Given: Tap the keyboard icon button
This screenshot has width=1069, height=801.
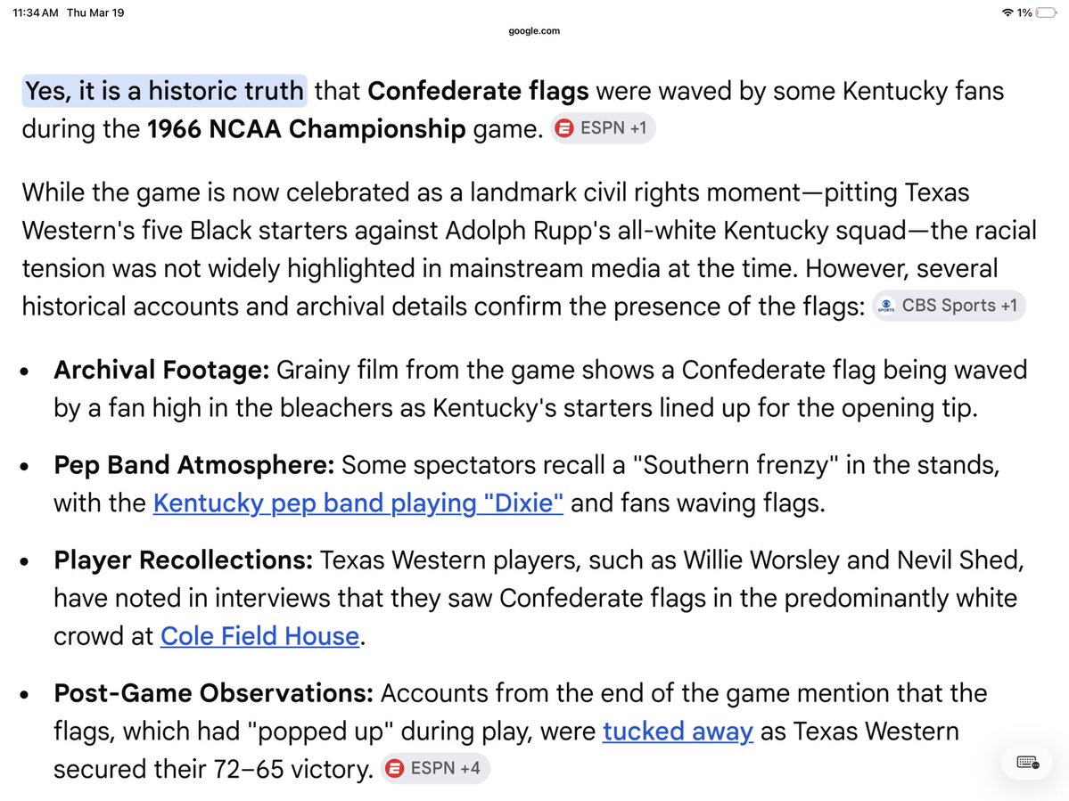Looking at the screenshot, I should click(x=1027, y=762).
